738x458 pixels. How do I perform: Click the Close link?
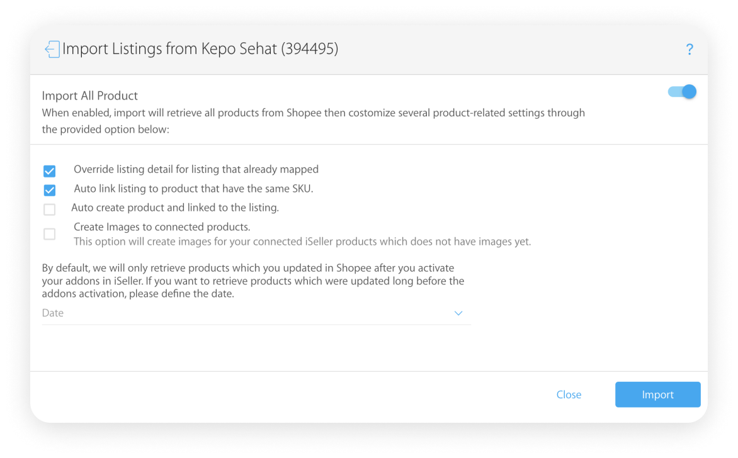[569, 394]
